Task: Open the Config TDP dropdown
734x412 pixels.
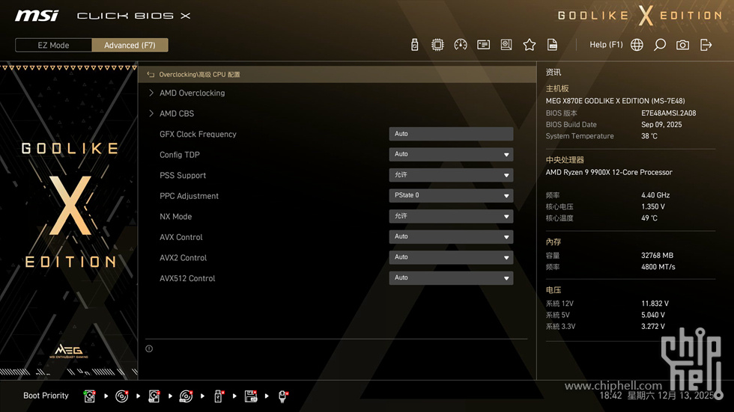Action: (450, 155)
